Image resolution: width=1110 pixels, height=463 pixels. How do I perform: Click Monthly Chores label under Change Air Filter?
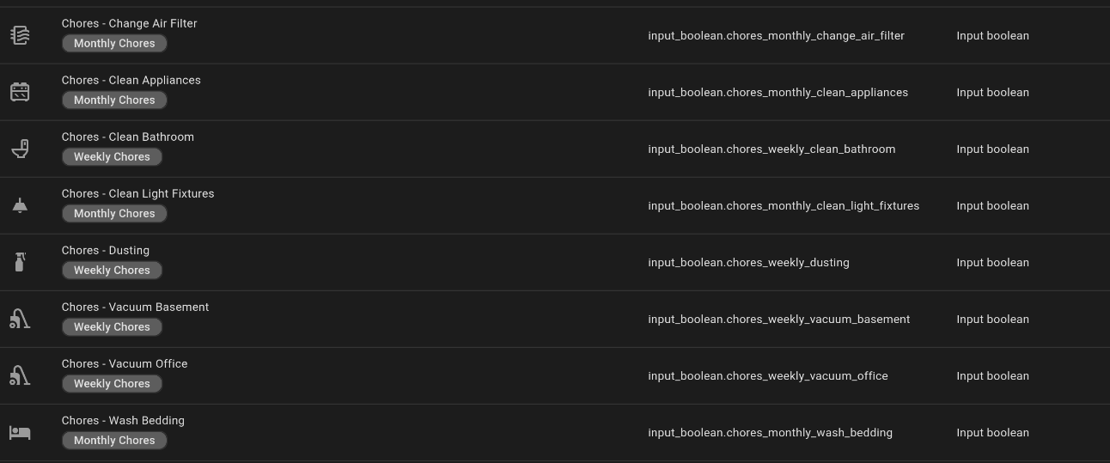point(114,44)
